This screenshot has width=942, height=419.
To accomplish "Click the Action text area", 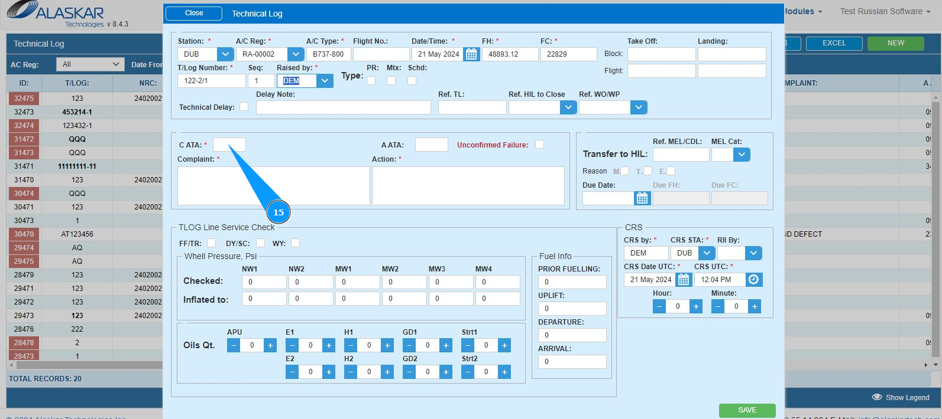I will pos(468,186).
